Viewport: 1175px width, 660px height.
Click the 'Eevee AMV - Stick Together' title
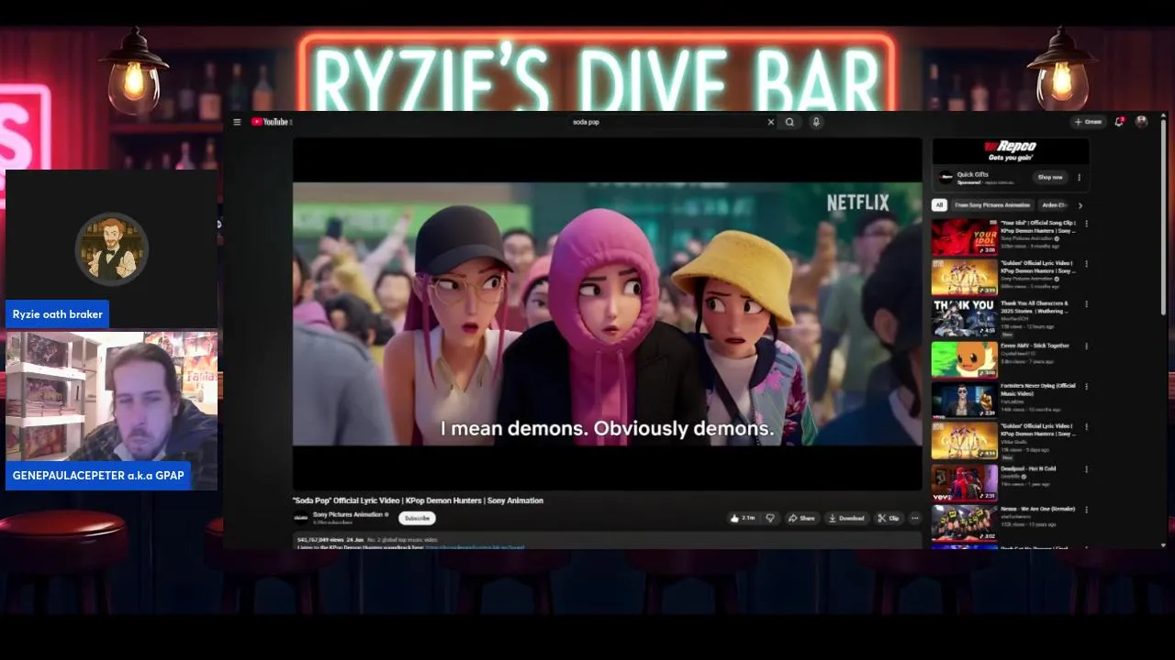tap(1035, 346)
